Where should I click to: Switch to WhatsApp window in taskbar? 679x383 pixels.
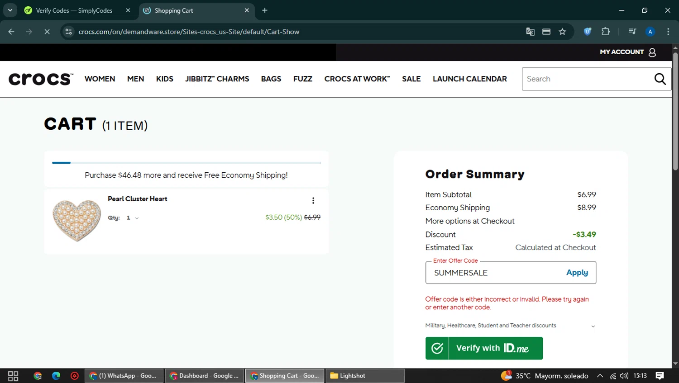click(124, 376)
